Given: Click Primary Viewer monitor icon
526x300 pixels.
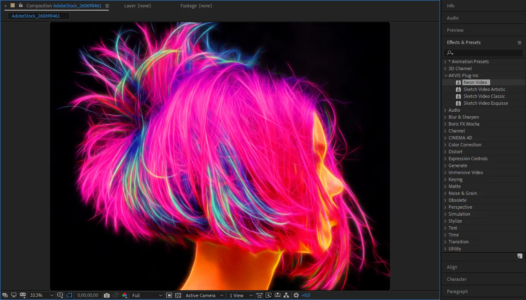Looking at the screenshot, I should (x=13, y=295).
